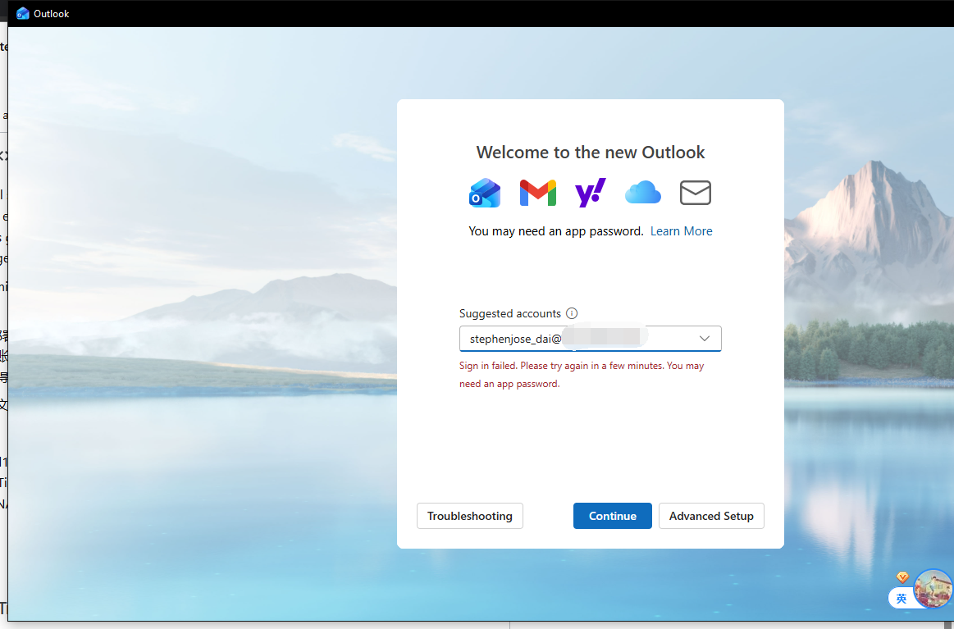Open the Learn More link
This screenshot has height=629, width=954.
tap(681, 231)
